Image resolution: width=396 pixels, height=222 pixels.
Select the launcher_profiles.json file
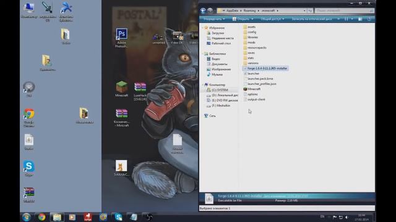[x=262, y=84]
